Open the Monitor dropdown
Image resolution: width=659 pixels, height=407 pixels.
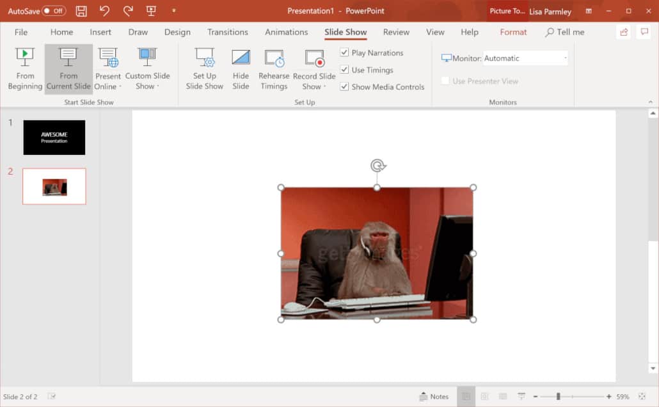pyautogui.click(x=565, y=58)
